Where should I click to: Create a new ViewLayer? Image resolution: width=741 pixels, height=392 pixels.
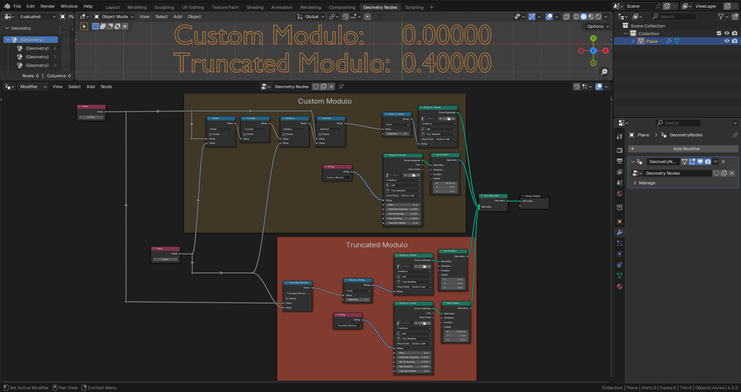pyautogui.click(x=727, y=6)
